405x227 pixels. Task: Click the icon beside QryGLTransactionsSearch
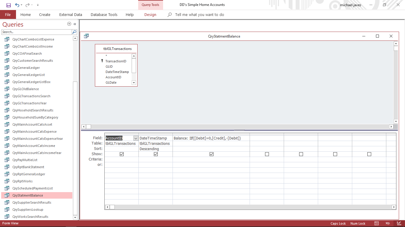click(x=7, y=96)
